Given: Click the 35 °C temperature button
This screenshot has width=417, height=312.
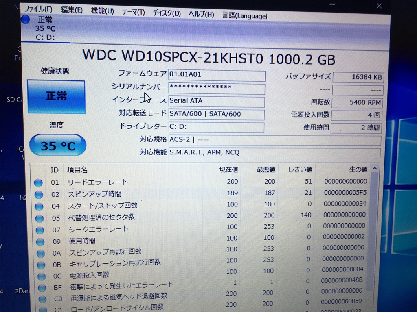Looking at the screenshot, I should pos(57,145).
